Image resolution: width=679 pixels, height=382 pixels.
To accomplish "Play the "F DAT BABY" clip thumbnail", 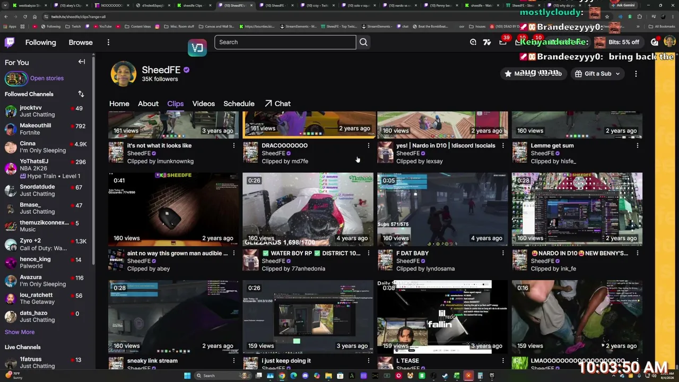I will click(x=442, y=209).
